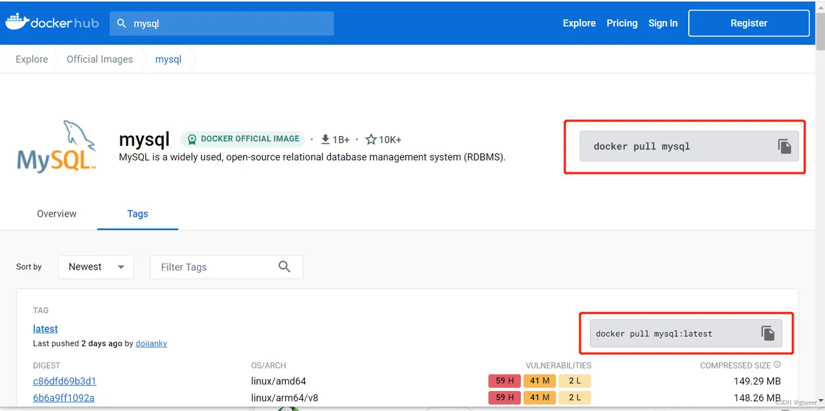This screenshot has width=825, height=411.
Task: Click the download count icon 1B+
Action: click(x=325, y=140)
